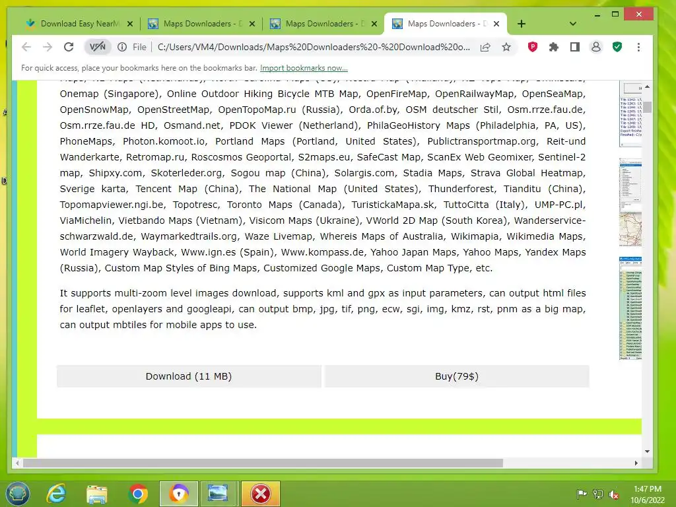This screenshot has height=507, width=676.
Task: Click vertical scrollbar up arrow
Action: pyautogui.click(x=647, y=86)
